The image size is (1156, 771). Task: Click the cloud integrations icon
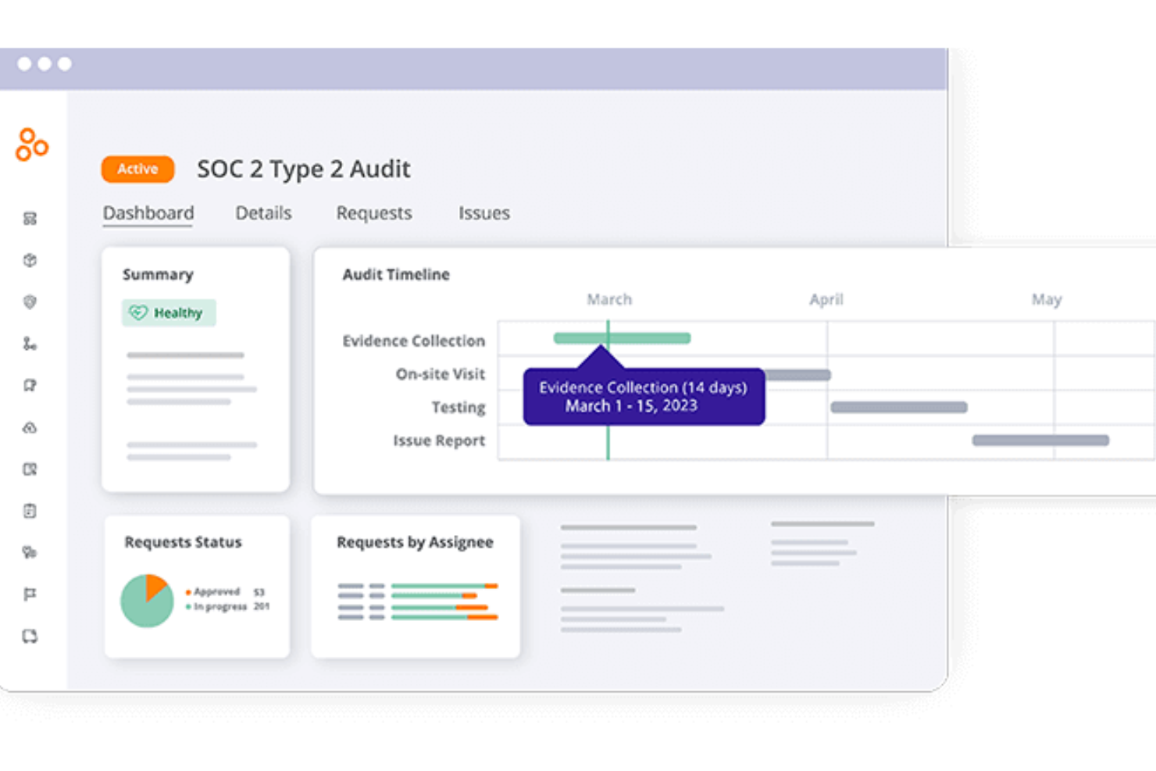coord(30,427)
